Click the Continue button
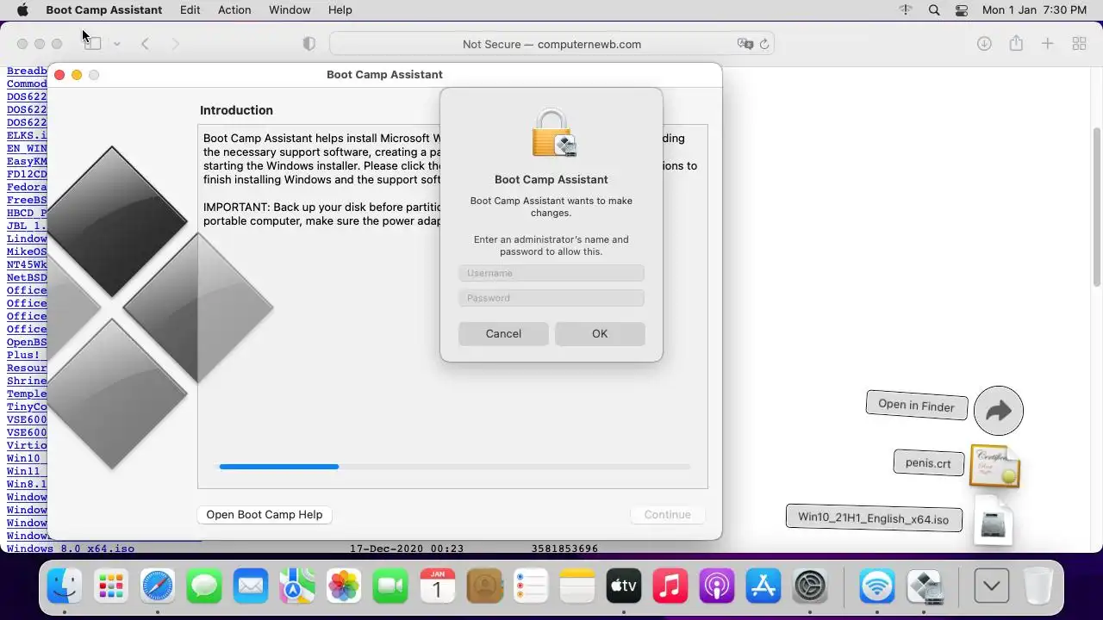1103x620 pixels. [x=668, y=515]
